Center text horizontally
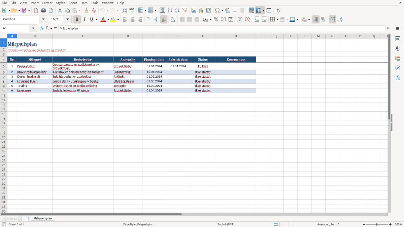Viewport: 404px width, 227px height. click(x=133, y=20)
